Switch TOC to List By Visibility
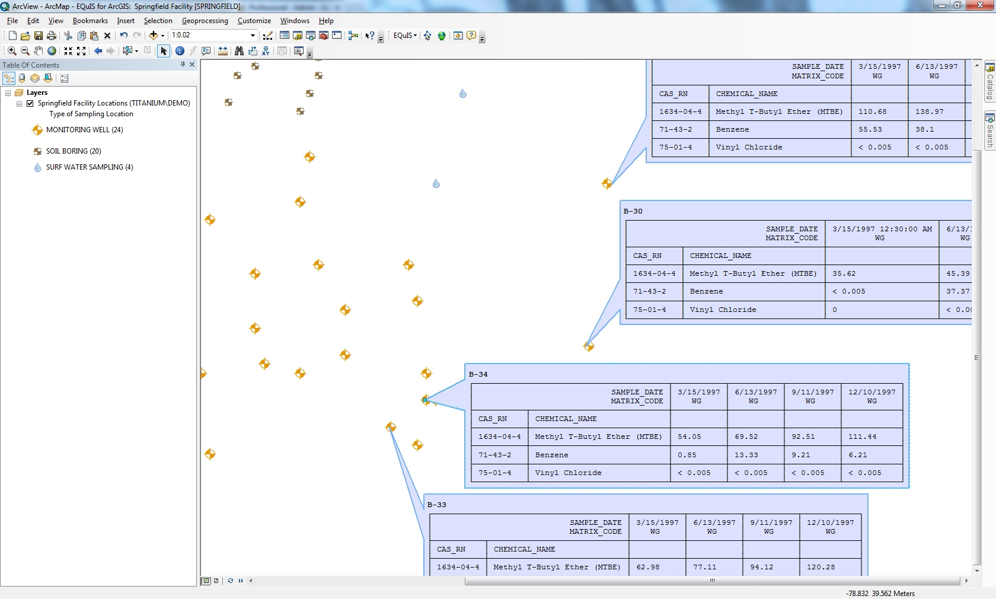This screenshot has width=996, height=599. (x=35, y=78)
